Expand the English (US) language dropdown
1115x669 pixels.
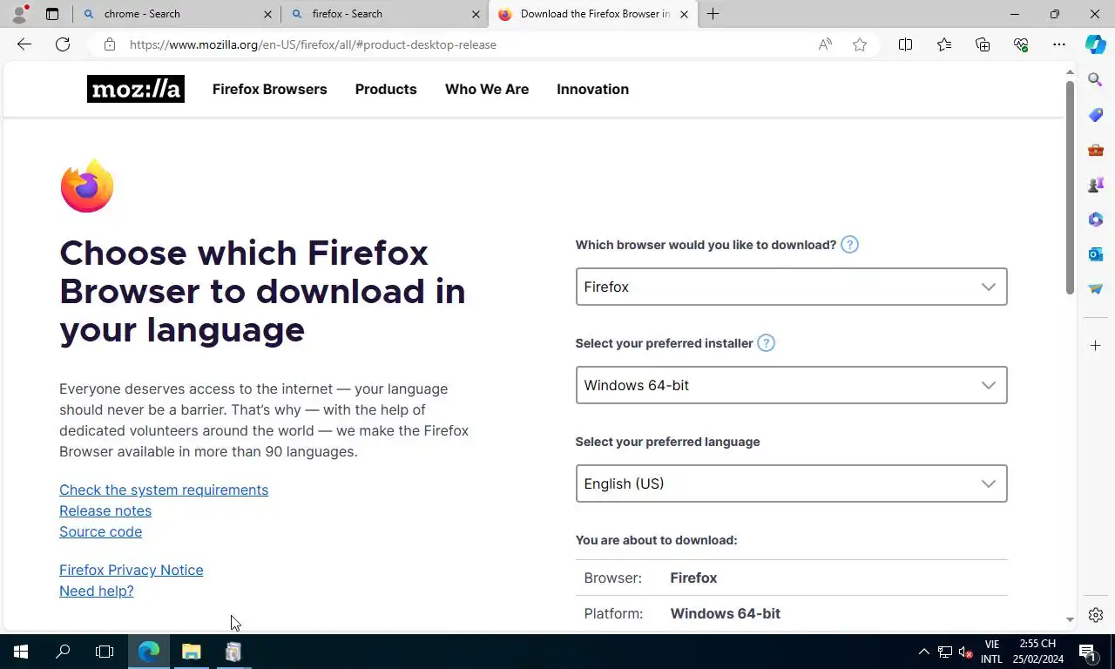pyautogui.click(x=791, y=483)
